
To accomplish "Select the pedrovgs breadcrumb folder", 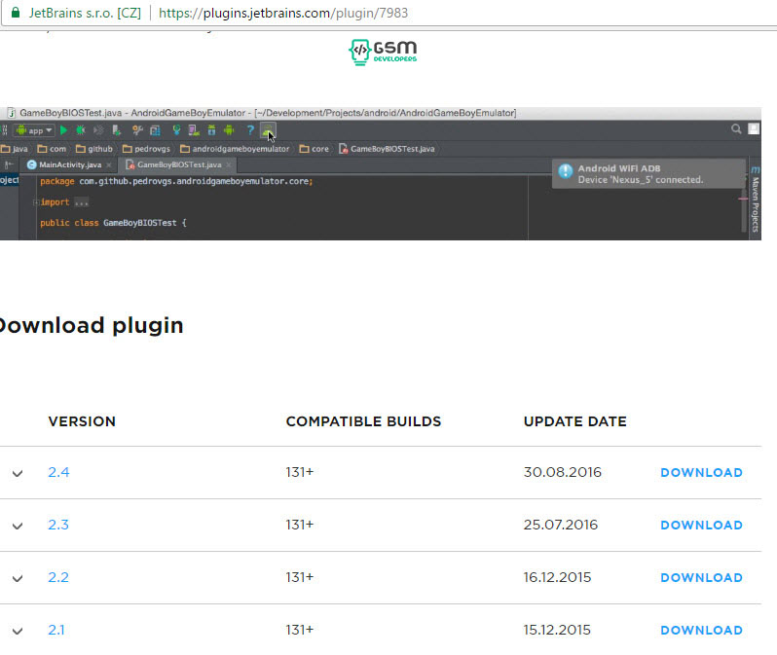I will 146,149.
